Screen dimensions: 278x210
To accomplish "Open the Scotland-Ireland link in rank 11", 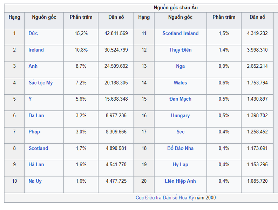I will tap(180, 34).
